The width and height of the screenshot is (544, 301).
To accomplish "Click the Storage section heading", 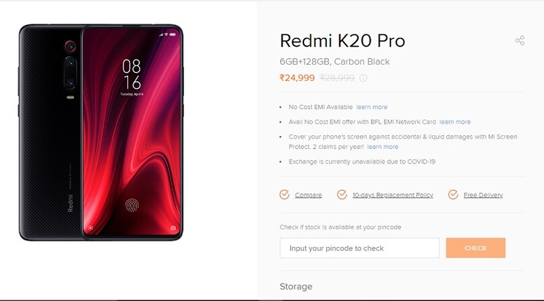I will click(296, 286).
